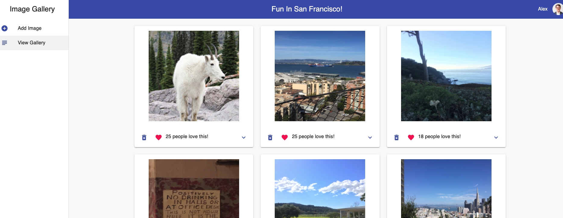
Task: Expand details for the mountain goat card
Action: click(243, 137)
